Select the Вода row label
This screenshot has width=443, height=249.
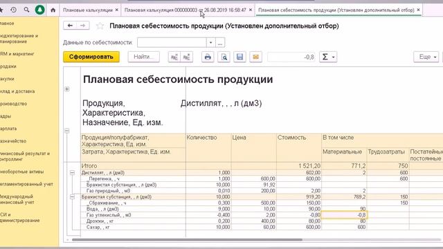[102, 209]
